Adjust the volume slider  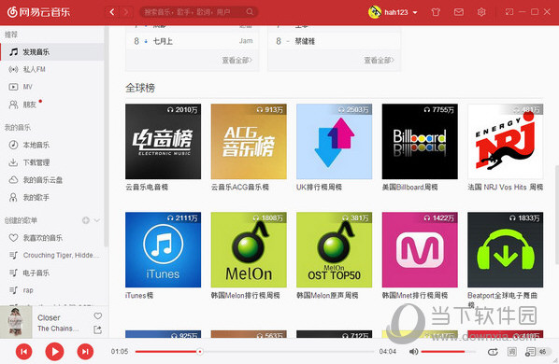pyautogui.click(x=449, y=352)
